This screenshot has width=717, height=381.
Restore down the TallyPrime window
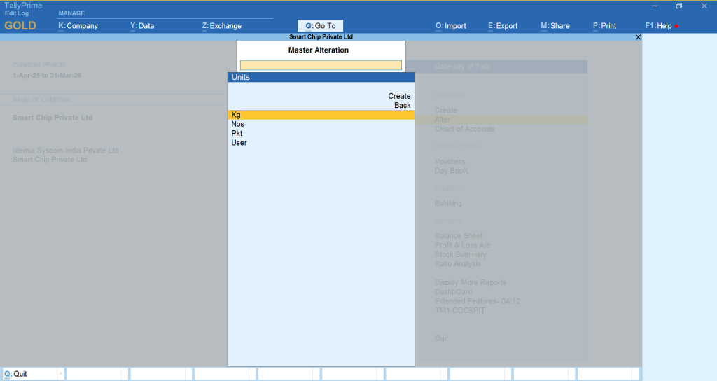coord(678,6)
